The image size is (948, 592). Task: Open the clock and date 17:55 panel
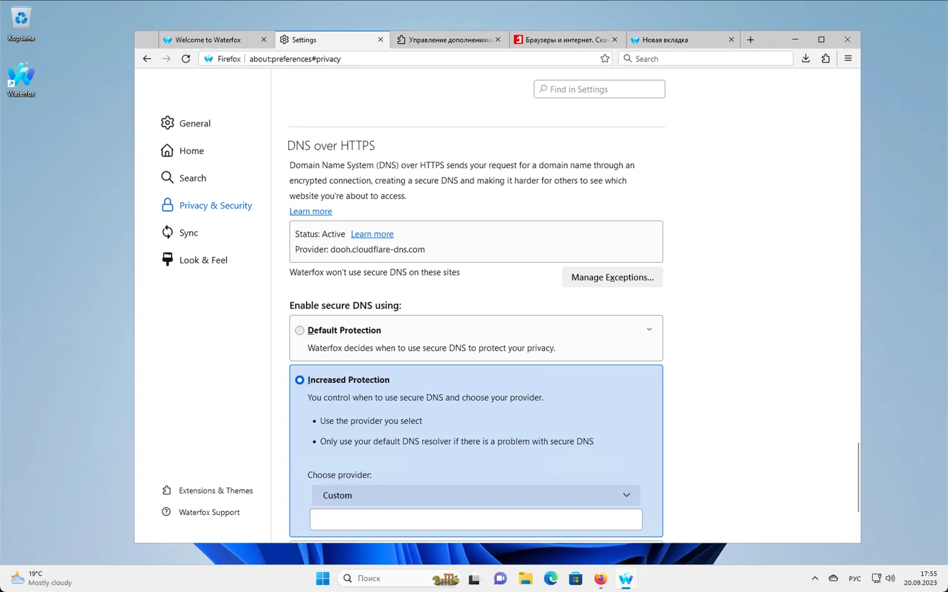click(920, 578)
